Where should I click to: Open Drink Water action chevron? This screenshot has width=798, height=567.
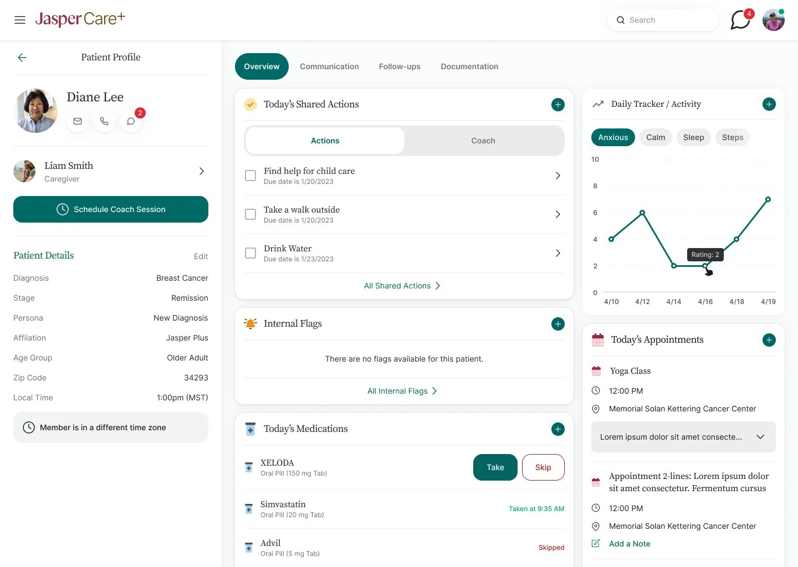tap(557, 253)
